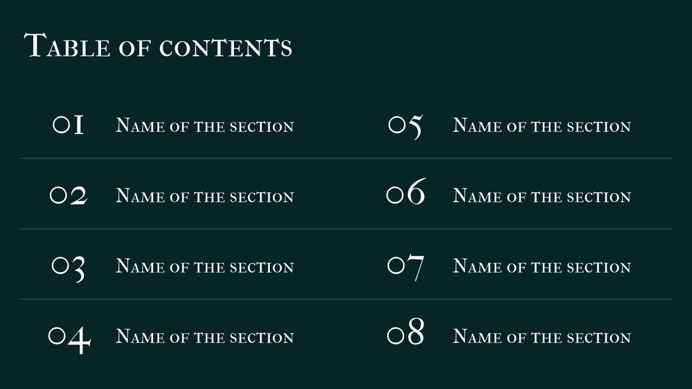
Task: Select section number 06
Action: [x=406, y=191]
